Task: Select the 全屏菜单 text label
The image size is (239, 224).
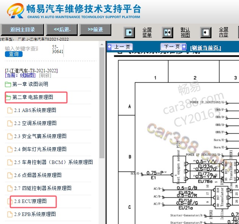Action: [x=147, y=32]
